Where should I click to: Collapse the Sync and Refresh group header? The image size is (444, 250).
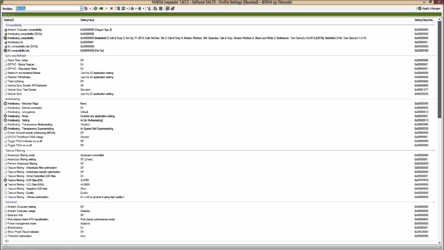[16, 56]
